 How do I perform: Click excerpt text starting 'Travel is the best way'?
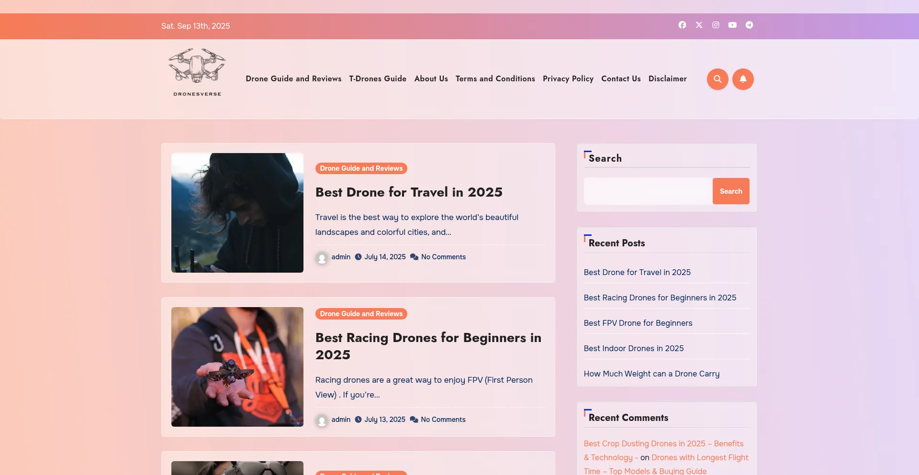click(x=416, y=224)
